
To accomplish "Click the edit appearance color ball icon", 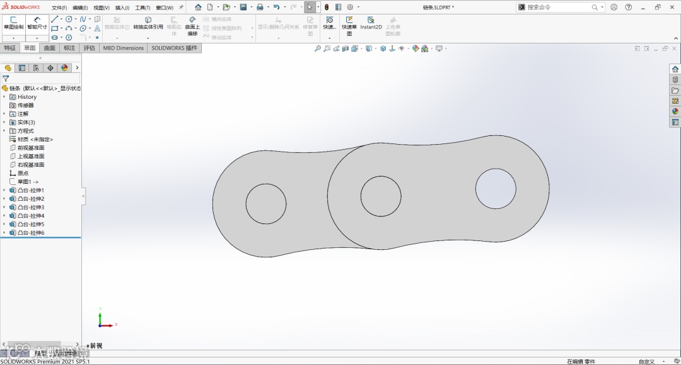I will pyautogui.click(x=416, y=48).
